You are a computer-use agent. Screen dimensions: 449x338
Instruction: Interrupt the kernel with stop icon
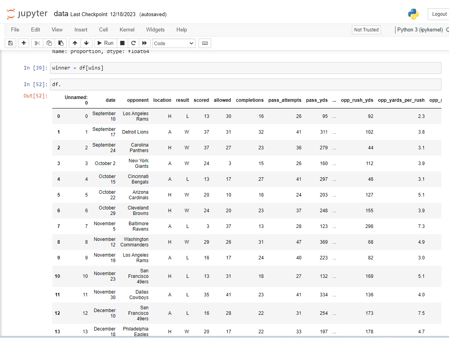pos(122,43)
